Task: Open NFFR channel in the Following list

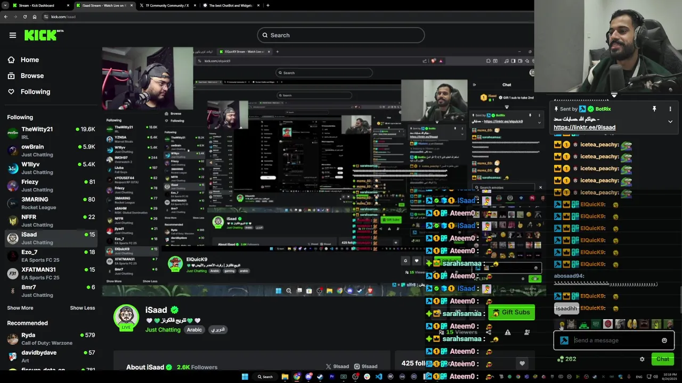Action: [x=51, y=220]
